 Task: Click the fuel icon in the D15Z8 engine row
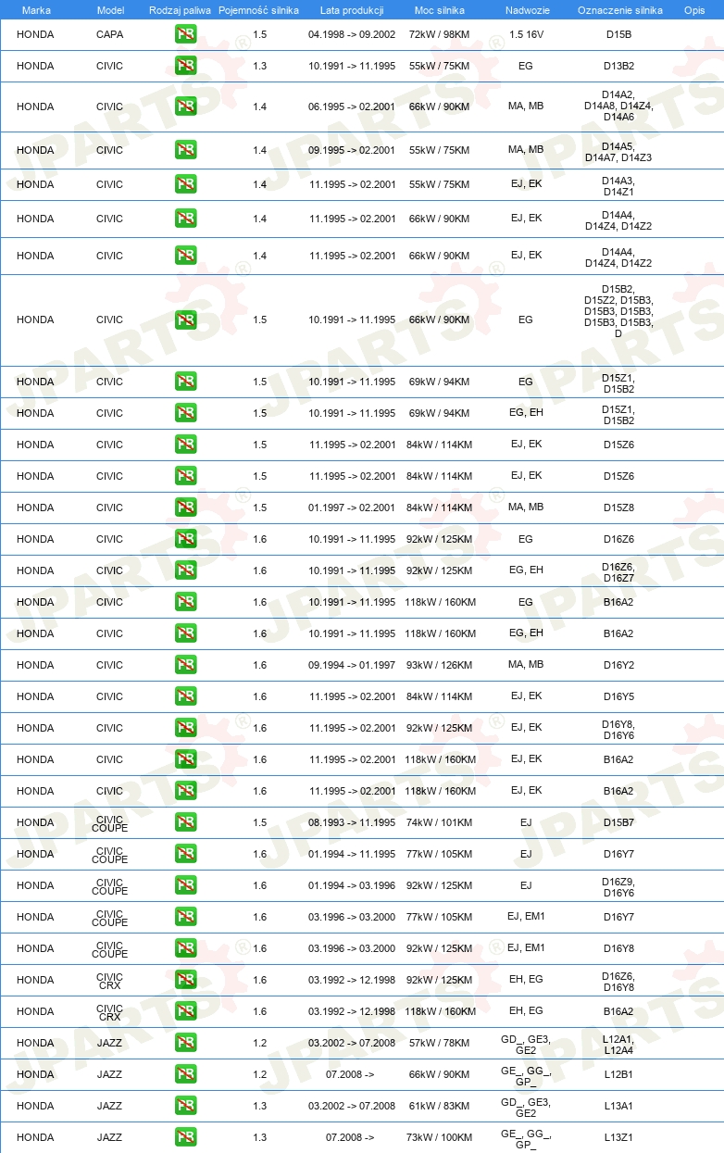185,508
